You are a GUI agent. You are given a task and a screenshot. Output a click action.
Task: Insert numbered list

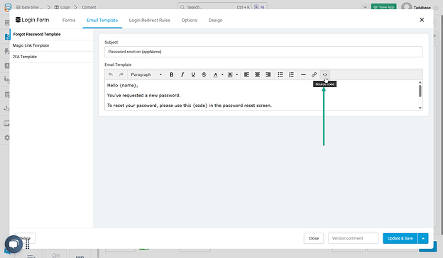pyautogui.click(x=291, y=74)
